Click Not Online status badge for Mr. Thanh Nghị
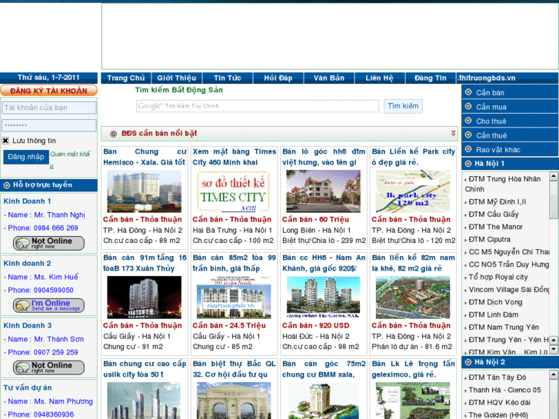This screenshot has width=559, height=419. pos(49,243)
